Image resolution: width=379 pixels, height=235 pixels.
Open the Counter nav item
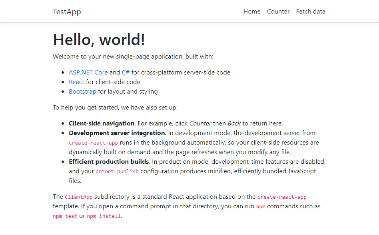point(278,12)
